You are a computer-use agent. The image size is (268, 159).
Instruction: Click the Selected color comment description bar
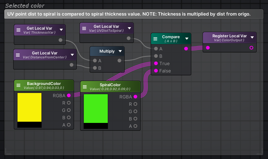(x=134, y=14)
